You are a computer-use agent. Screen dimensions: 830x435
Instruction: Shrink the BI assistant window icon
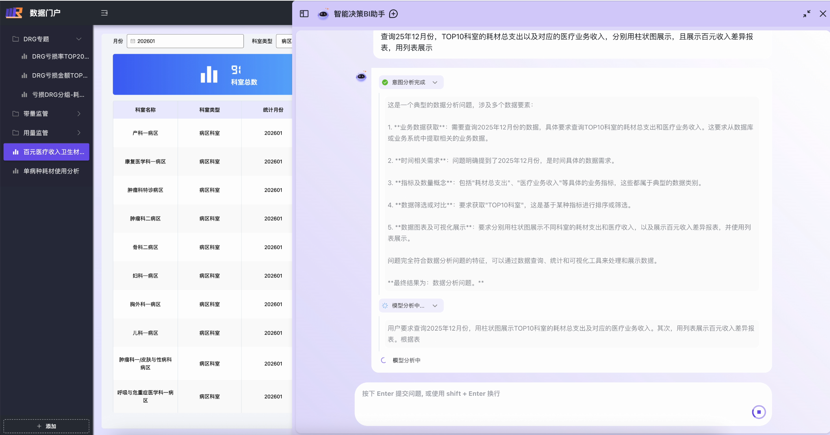806,14
